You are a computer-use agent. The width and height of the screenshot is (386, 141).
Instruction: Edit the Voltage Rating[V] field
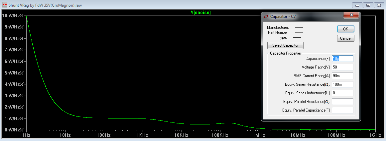[342, 67]
